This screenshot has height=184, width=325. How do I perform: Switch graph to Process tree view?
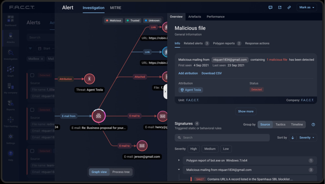coord(121,172)
